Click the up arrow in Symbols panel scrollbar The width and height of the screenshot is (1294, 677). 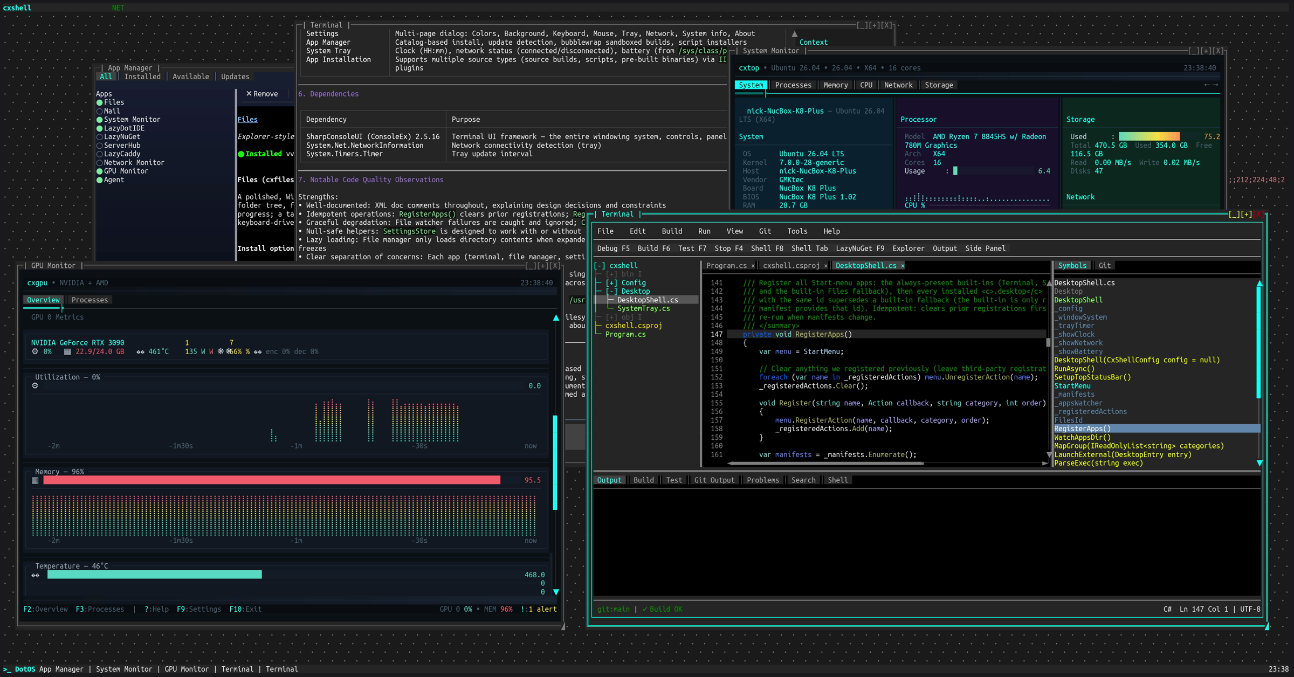tap(1259, 283)
